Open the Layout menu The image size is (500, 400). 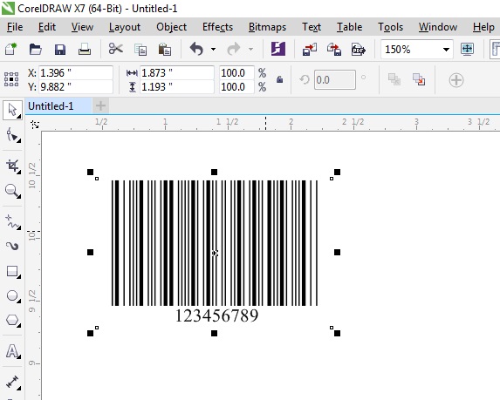pos(125,27)
